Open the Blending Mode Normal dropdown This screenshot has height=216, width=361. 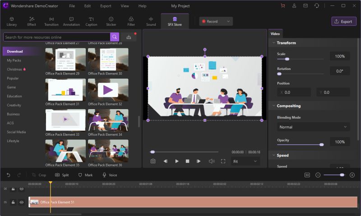(x=313, y=127)
